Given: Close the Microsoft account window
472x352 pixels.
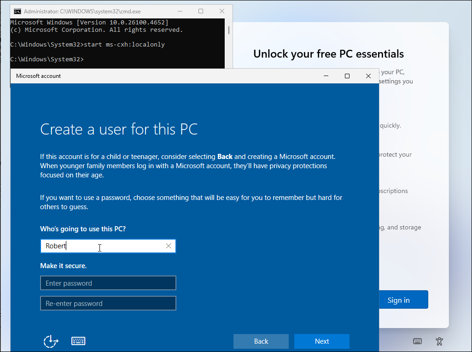Looking at the screenshot, I should [368, 76].
